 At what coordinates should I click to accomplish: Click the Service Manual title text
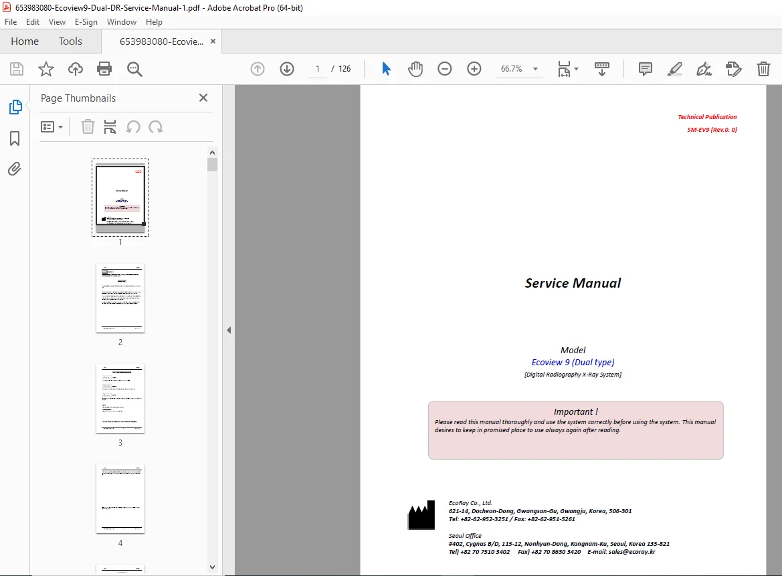573,283
